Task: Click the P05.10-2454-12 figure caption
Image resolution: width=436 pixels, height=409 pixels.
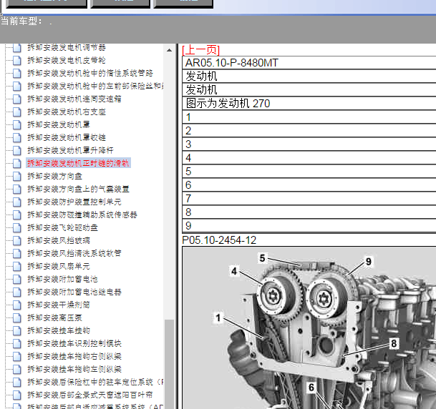Action: coord(219,240)
